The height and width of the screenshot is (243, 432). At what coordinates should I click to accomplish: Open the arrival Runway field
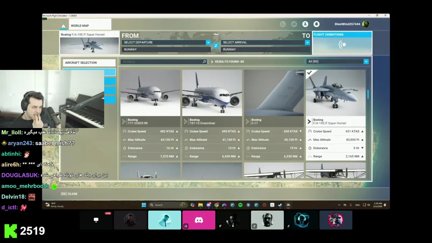click(265, 49)
